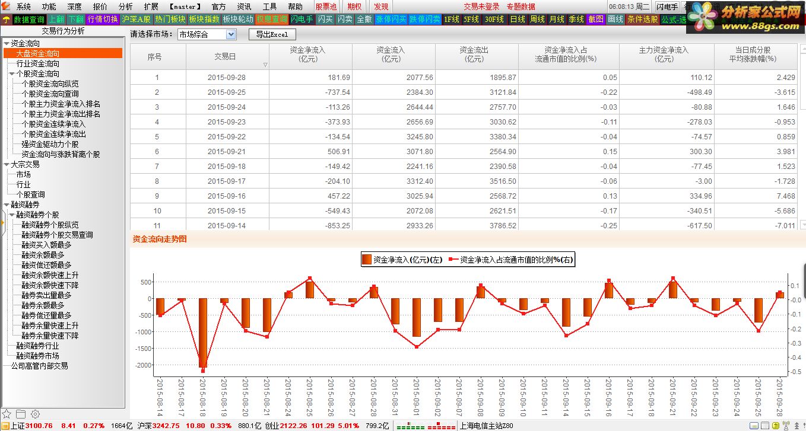Image resolution: width=806 pixels, height=431 pixels.
Task: Click table scrollbar up arrow
Action: (803, 49)
